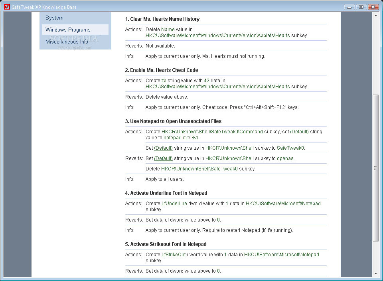
Task: Open Miscellaneous Info sidebar entry
Action: [x=67, y=42]
